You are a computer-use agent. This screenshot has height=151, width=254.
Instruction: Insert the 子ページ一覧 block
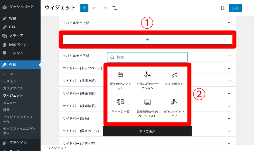click(120, 107)
